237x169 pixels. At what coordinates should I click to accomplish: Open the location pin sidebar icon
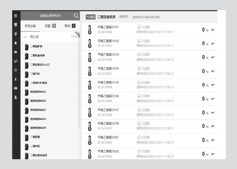16,34
